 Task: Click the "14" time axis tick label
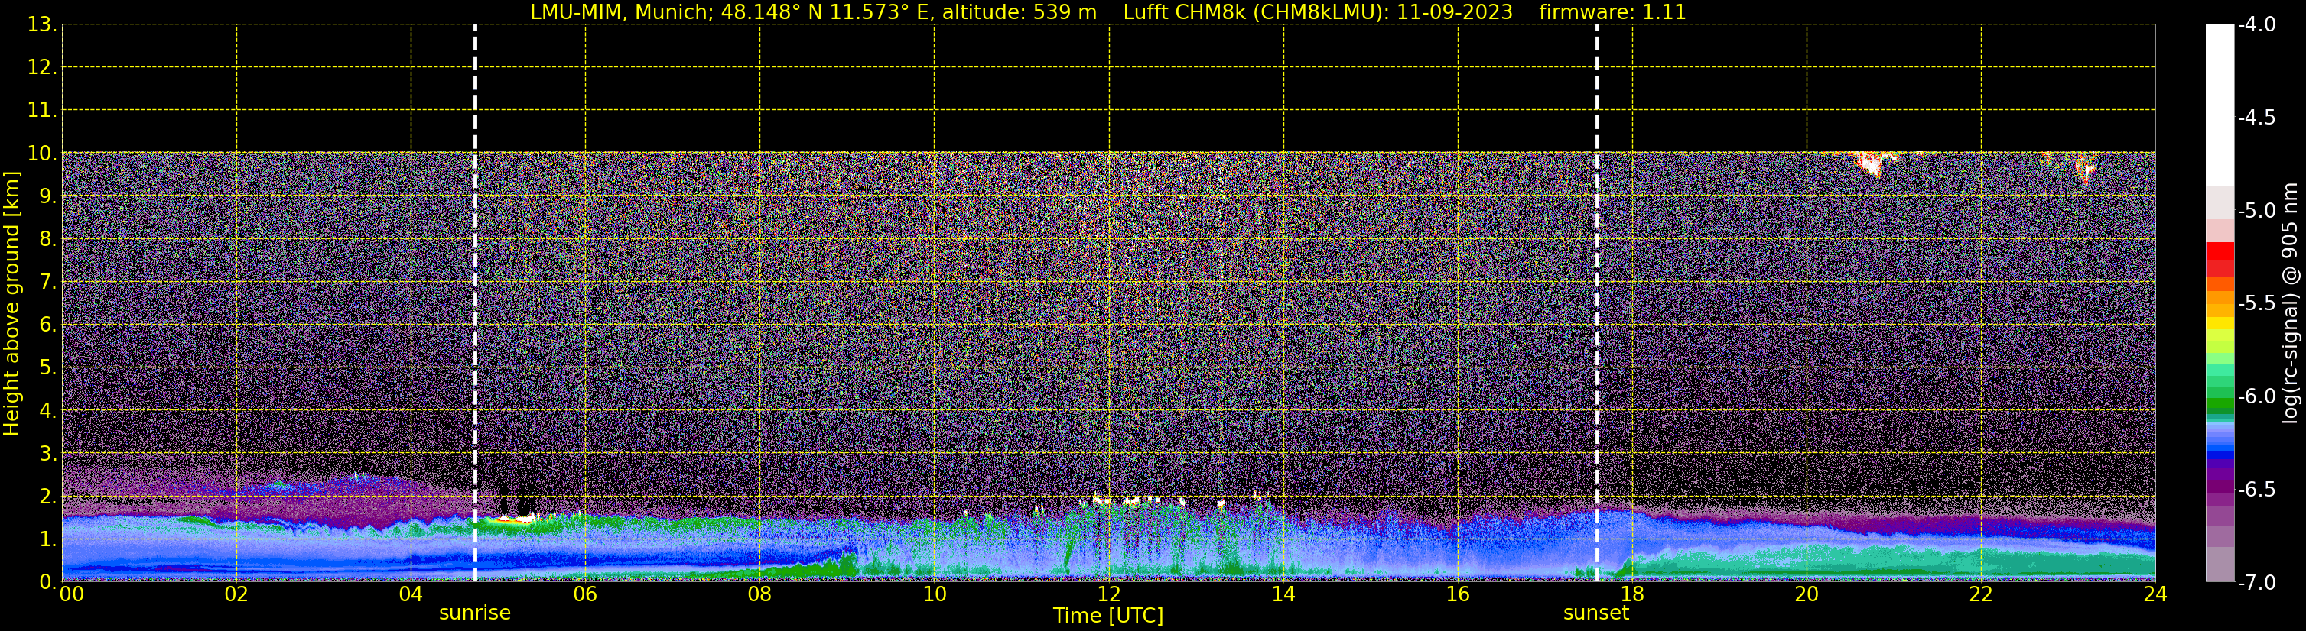point(1283,595)
